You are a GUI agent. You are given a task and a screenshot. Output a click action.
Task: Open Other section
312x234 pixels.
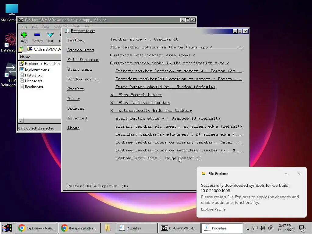[x=73, y=99]
